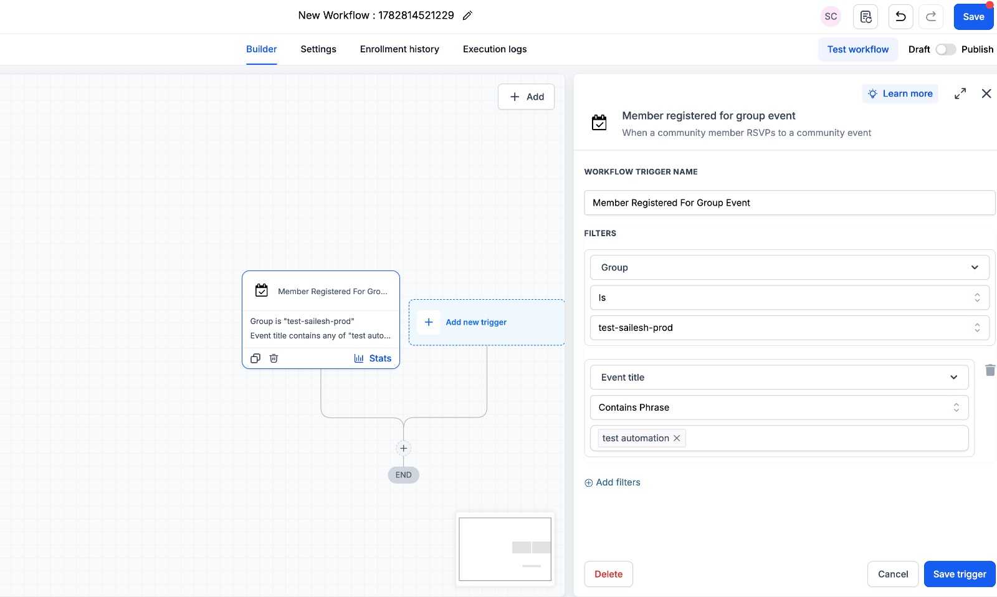The width and height of the screenshot is (997, 597).
Task: Delete trigger card using trash icon
Action: 274,358
